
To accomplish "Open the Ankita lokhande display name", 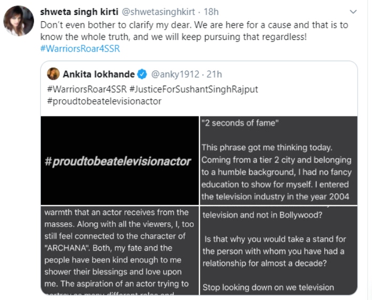I will click(98, 73).
